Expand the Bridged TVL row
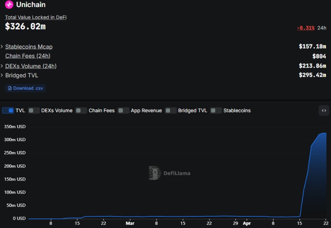 (x=2, y=75)
